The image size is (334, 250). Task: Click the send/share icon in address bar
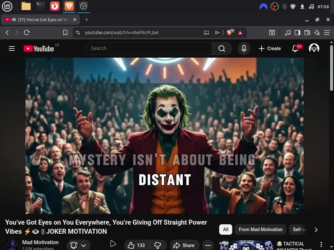(217, 33)
